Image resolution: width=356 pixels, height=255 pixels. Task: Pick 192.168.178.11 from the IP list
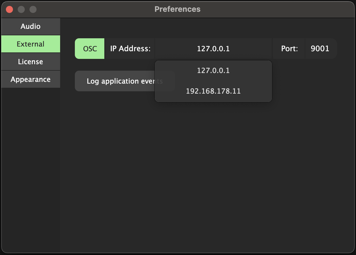click(213, 91)
